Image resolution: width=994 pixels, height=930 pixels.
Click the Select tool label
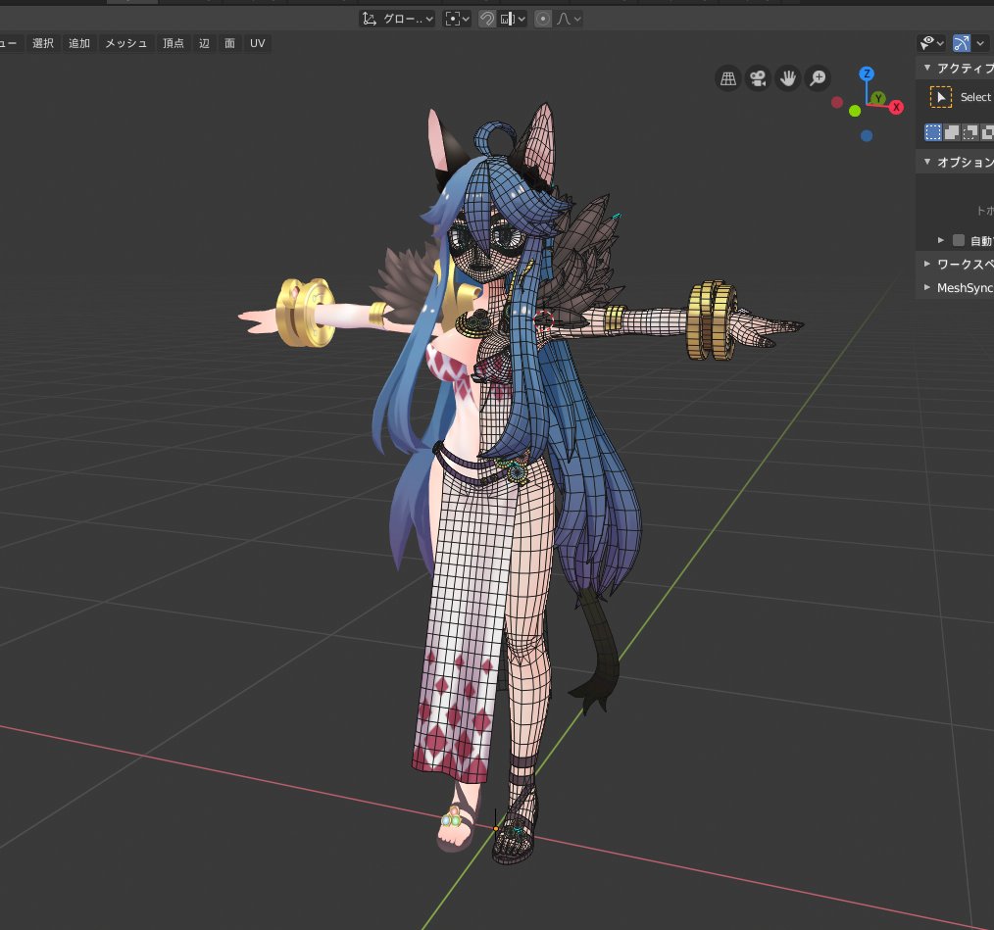pos(975,97)
